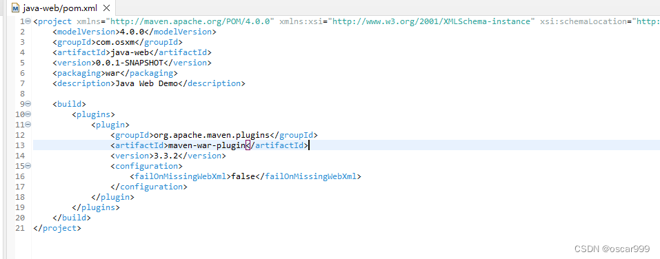Click line number 13 in the gutter
The width and height of the screenshot is (660, 259).
[20, 145]
